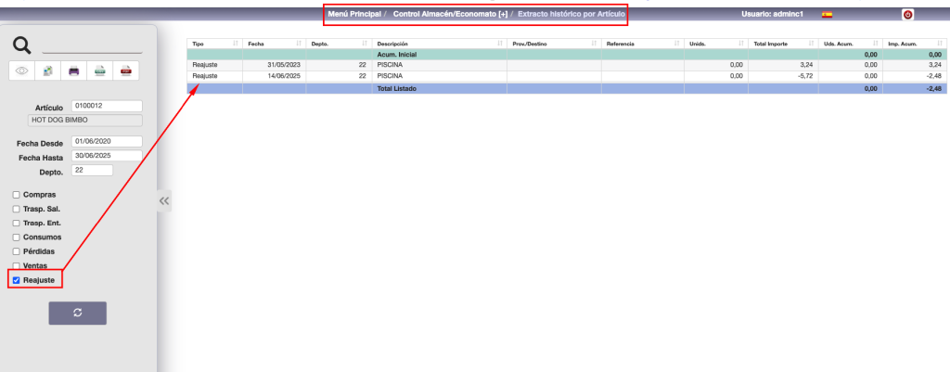Uncheck the Reajuste checkbox
This screenshot has height=372, width=950.
click(x=16, y=280)
